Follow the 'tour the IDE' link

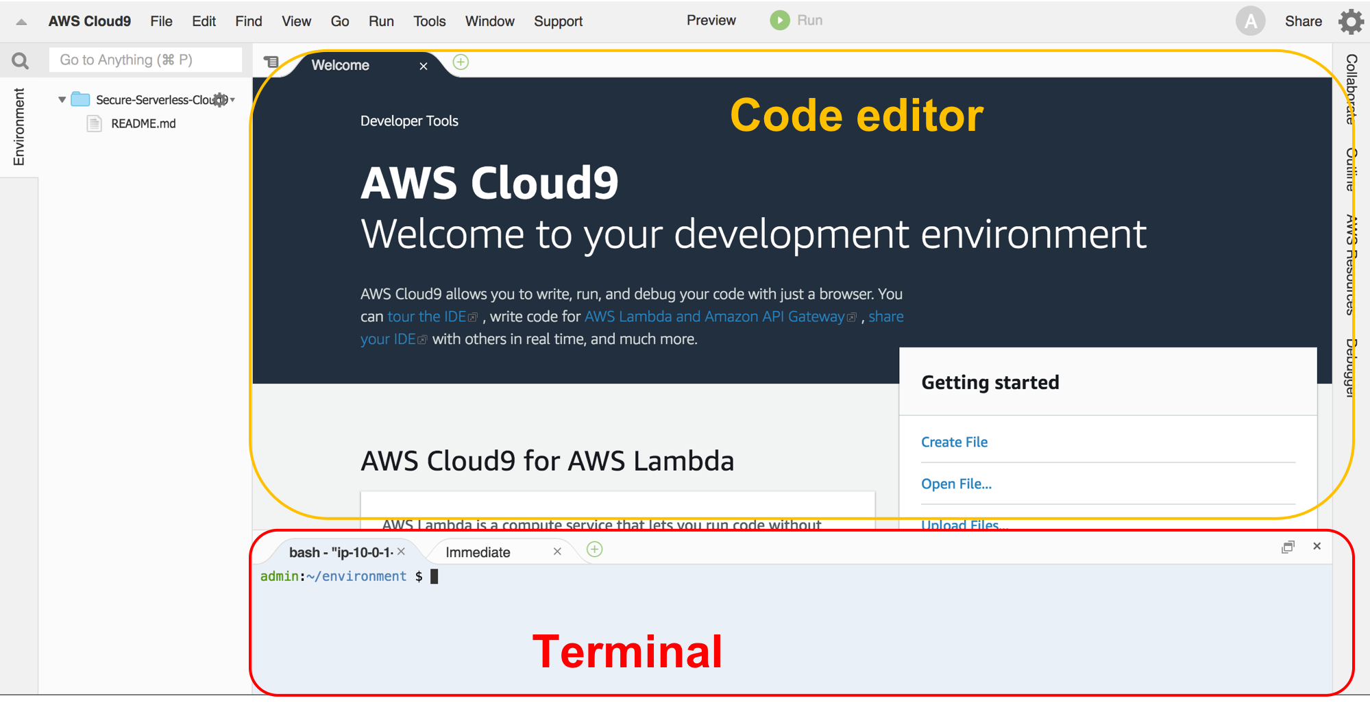[x=427, y=317]
